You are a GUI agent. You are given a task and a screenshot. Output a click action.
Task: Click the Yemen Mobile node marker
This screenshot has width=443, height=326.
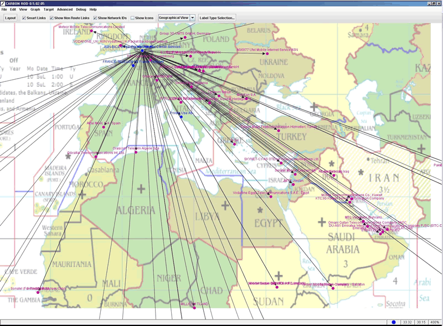point(333,288)
